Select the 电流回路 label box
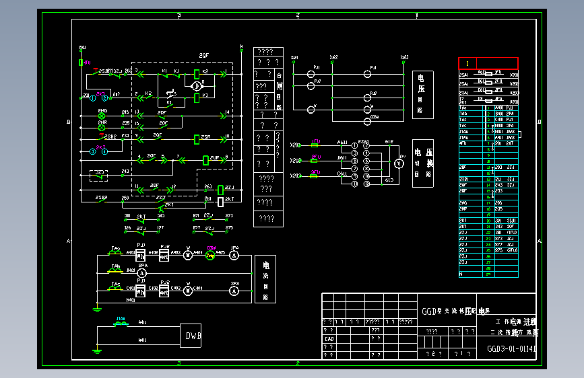The height and width of the screenshot is (378, 584). tap(265, 279)
